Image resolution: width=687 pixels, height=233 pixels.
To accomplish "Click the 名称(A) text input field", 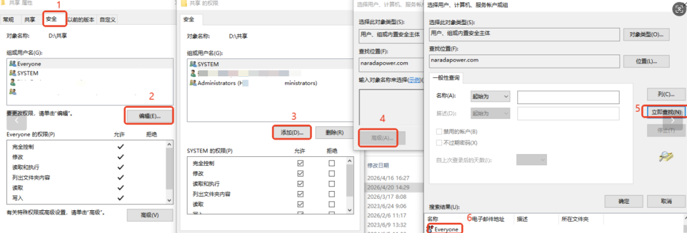I will coord(568,97).
